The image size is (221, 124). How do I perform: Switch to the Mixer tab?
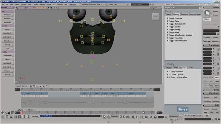tap(30, 110)
